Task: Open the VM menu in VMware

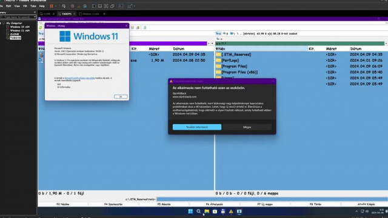Action: click(25, 6)
